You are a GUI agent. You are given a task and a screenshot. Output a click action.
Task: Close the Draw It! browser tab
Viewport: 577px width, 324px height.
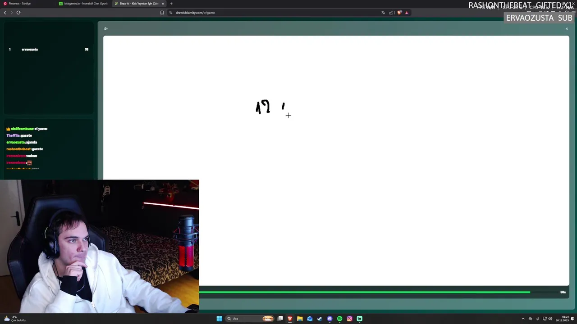click(163, 4)
